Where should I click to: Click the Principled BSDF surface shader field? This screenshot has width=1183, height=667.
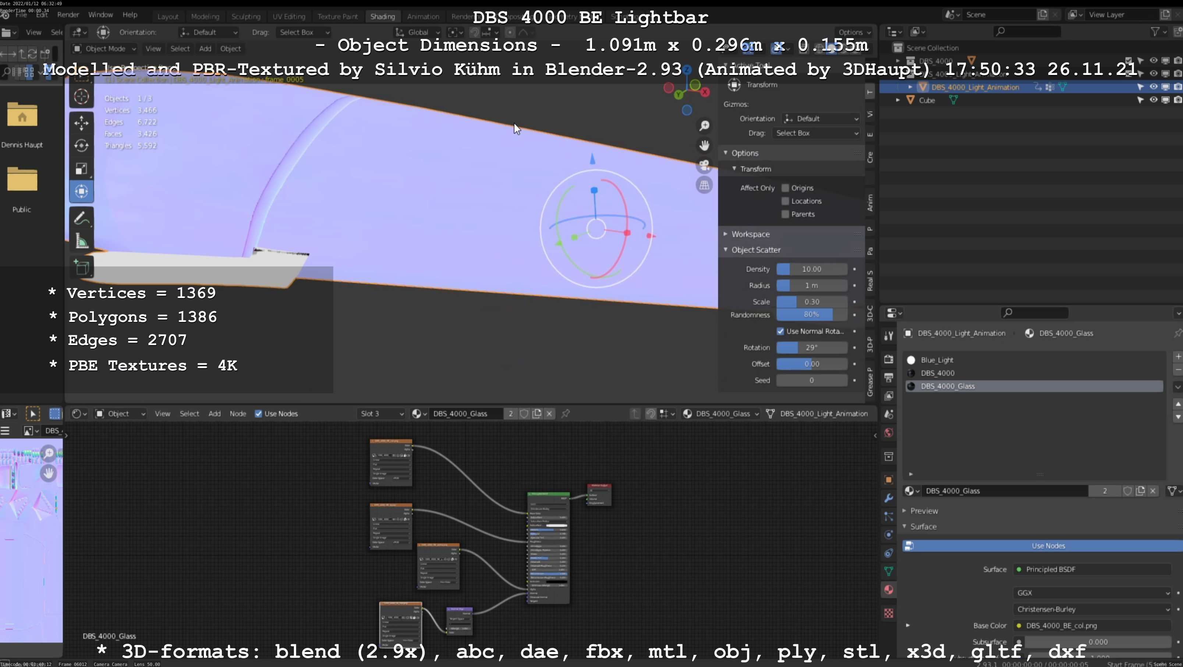pos(1092,570)
